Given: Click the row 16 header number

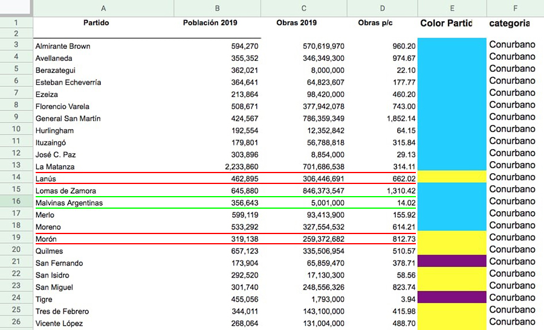Looking at the screenshot, I should (16, 203).
